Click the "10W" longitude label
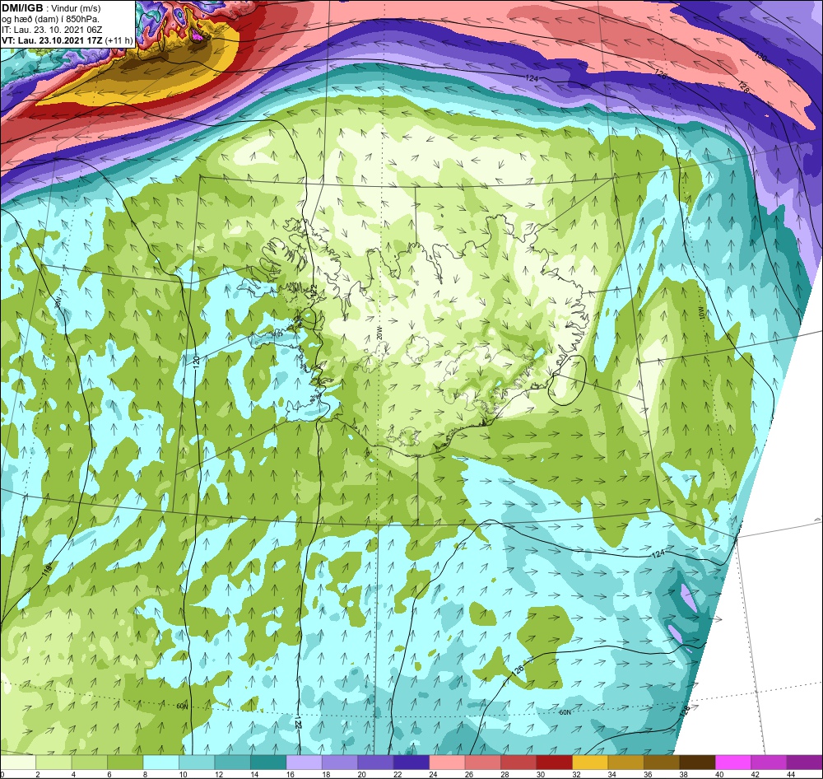The width and height of the screenshot is (823, 779). pyautogui.click(x=702, y=314)
